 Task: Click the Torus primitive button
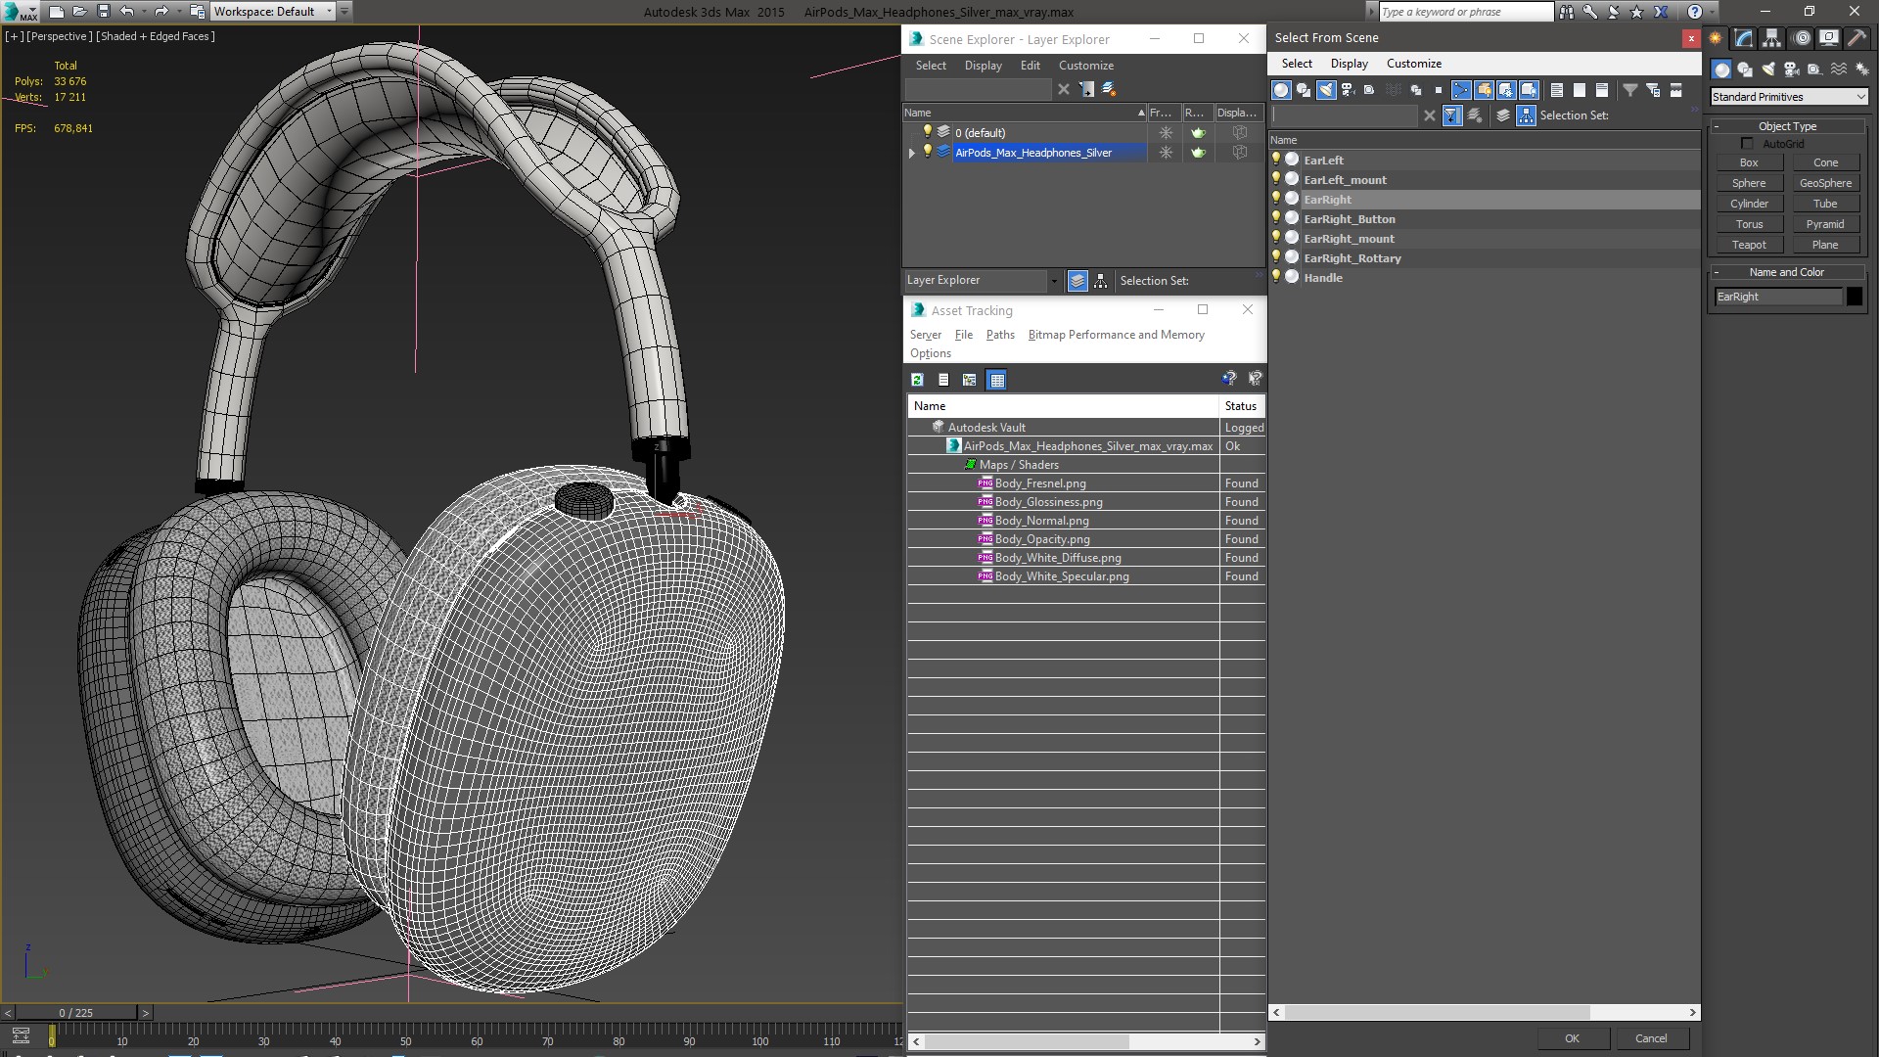point(1749,224)
